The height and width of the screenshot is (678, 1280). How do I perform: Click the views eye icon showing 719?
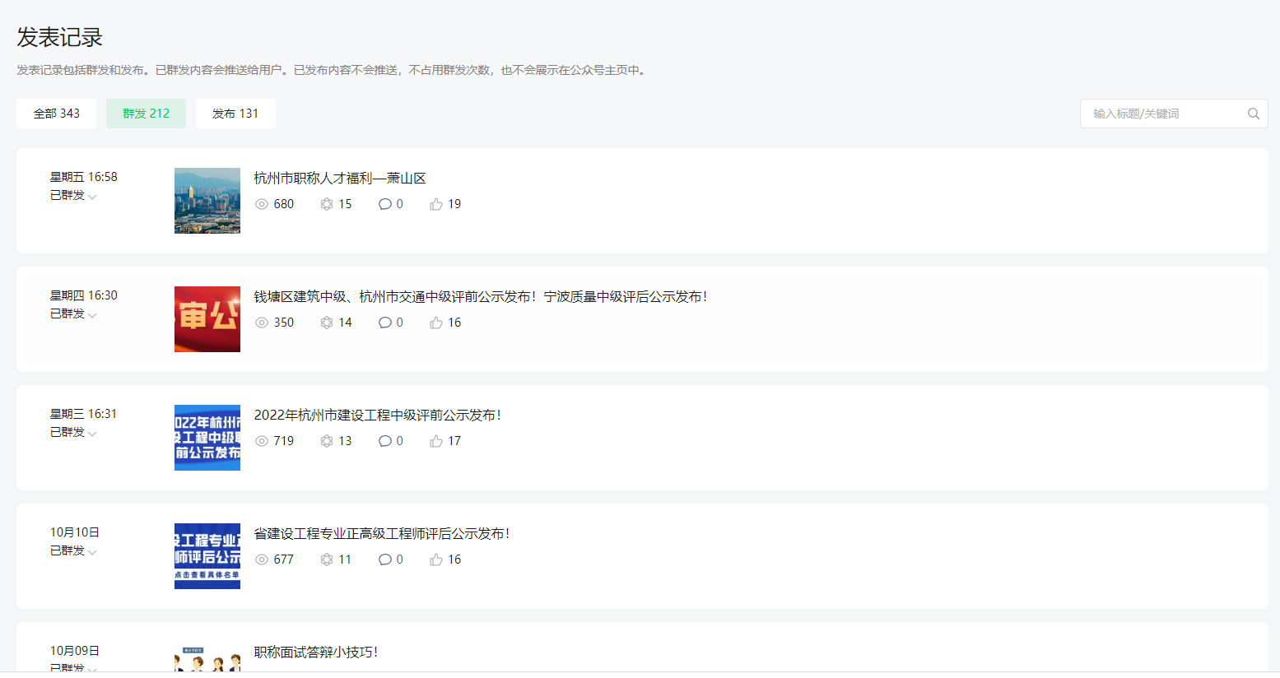click(x=262, y=441)
